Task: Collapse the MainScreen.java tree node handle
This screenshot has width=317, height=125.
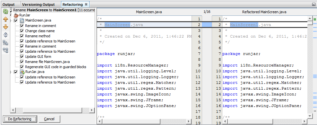Action: (x=11, y=21)
